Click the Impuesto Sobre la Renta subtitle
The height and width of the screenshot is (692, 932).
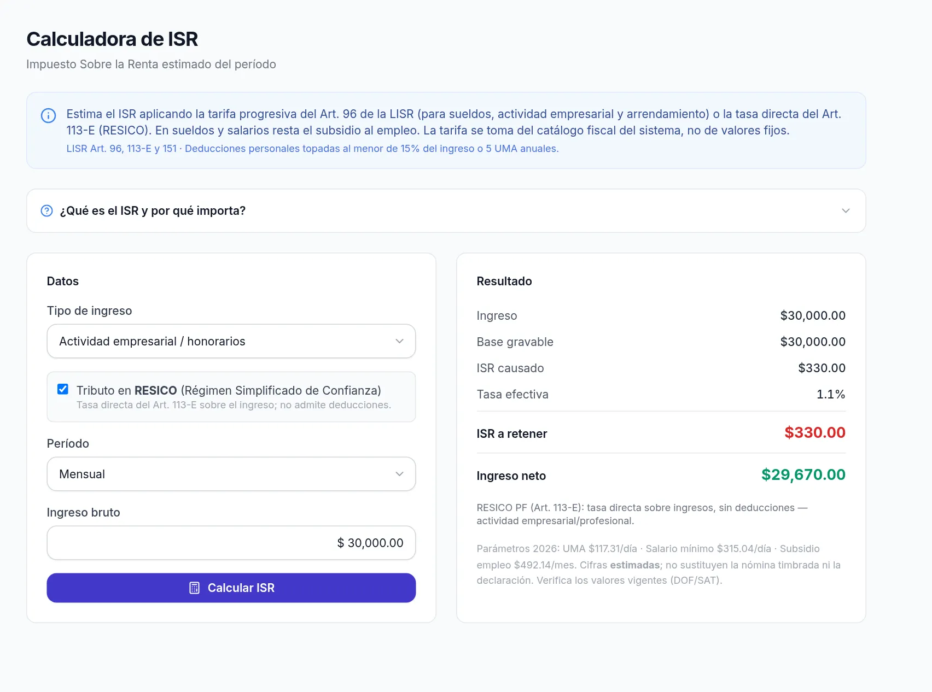151,64
